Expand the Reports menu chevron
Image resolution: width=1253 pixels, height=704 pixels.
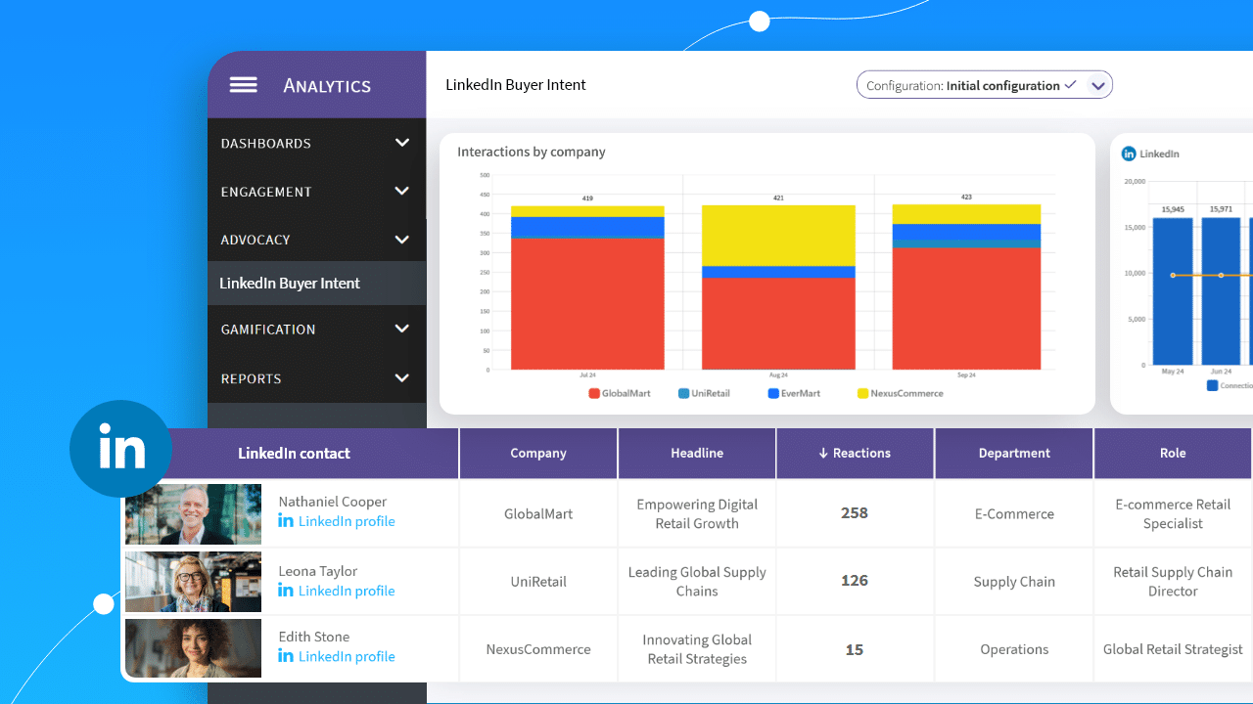[x=401, y=377]
